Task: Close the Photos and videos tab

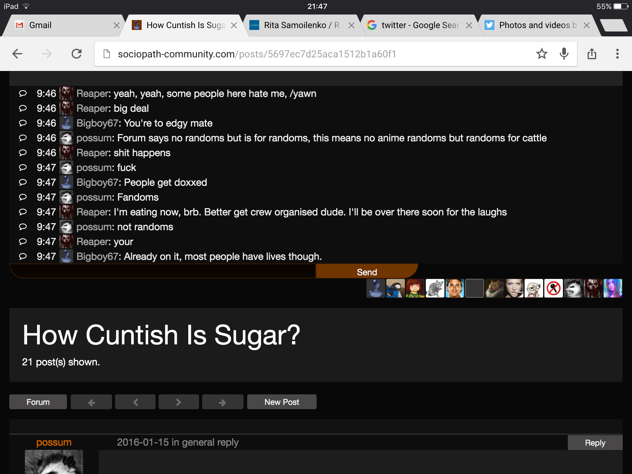Action: (587, 25)
